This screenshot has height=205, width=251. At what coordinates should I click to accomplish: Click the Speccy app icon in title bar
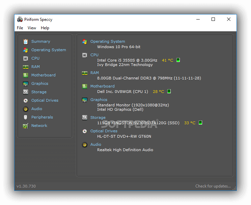pyautogui.click(x=20, y=19)
